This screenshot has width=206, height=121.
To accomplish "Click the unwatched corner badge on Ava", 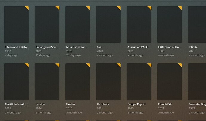I will click(119, 7).
